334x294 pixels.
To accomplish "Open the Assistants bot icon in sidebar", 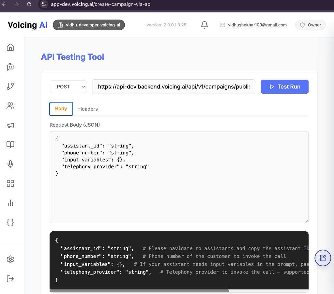I will coord(10,67).
